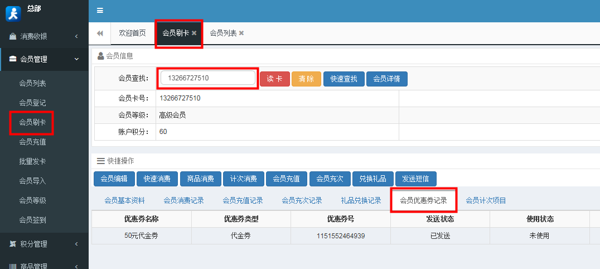Click the 会员管理 briefcase icon
This screenshot has width=600, height=269.
(x=12, y=59)
